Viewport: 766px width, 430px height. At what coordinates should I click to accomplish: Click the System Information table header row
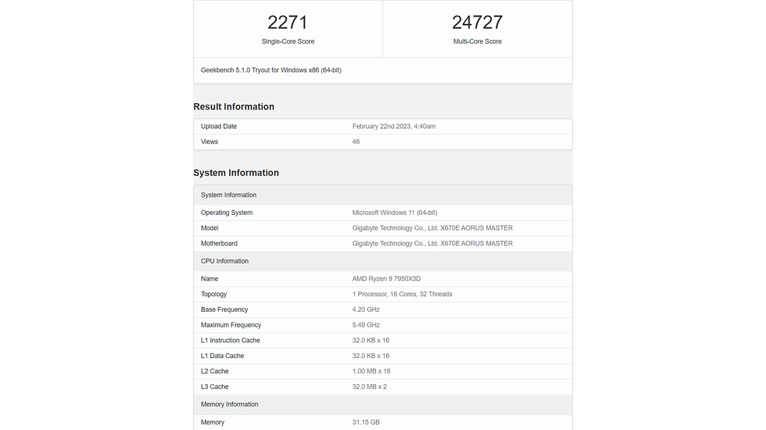click(383, 195)
